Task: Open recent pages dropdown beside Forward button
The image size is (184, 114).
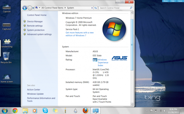Action: 33,8
